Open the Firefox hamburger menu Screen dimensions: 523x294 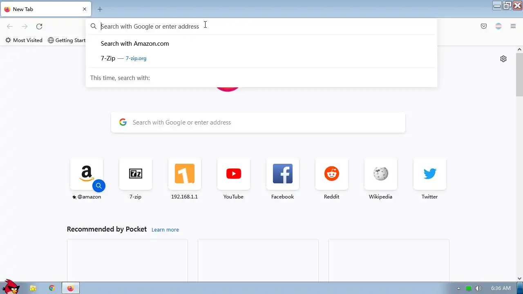[513, 26]
